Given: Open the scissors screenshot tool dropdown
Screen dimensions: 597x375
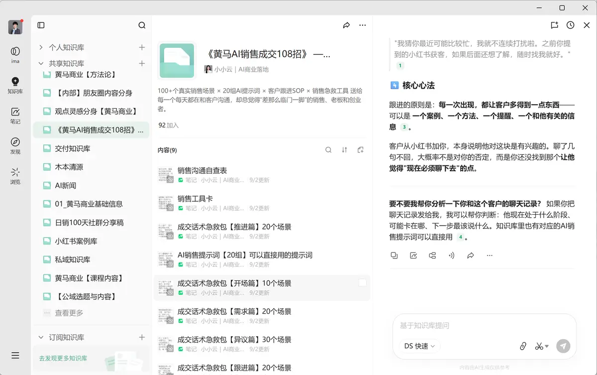Looking at the screenshot, I should coord(542,346).
